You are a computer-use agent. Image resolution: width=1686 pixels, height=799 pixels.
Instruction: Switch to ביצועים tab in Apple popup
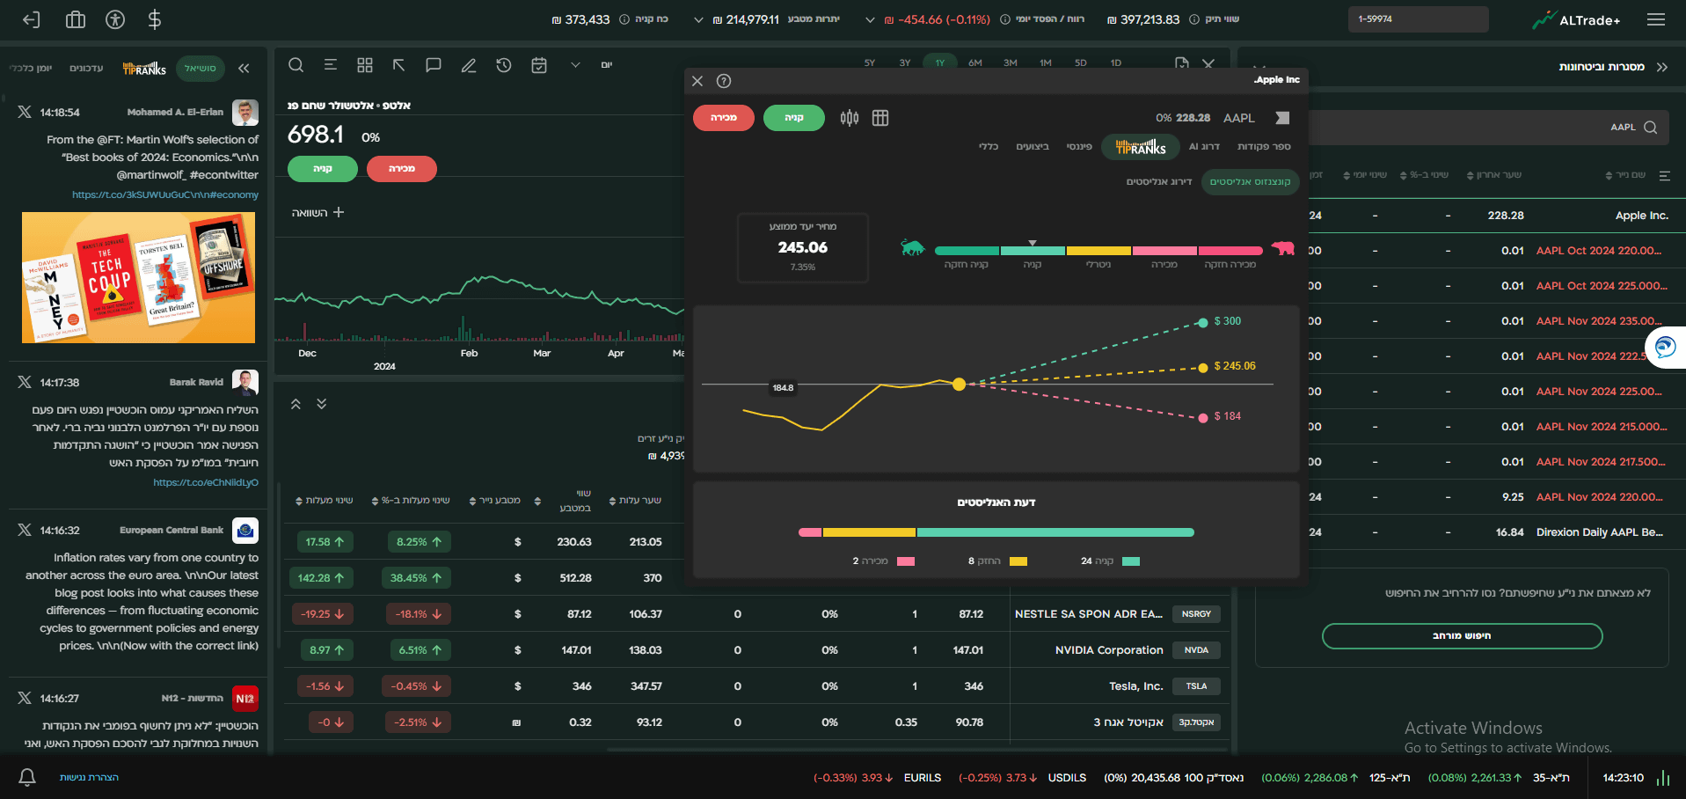tap(1033, 147)
